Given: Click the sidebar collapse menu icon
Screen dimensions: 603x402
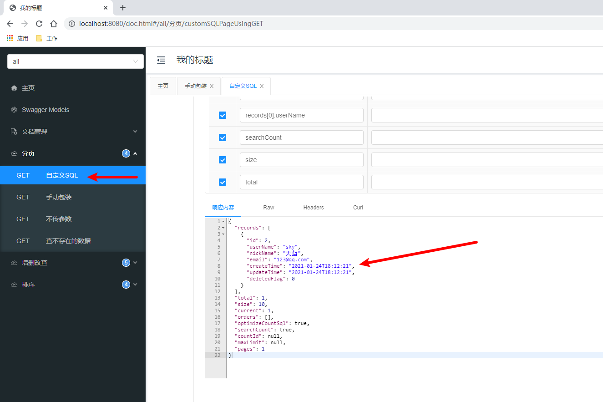Looking at the screenshot, I should tap(161, 60).
